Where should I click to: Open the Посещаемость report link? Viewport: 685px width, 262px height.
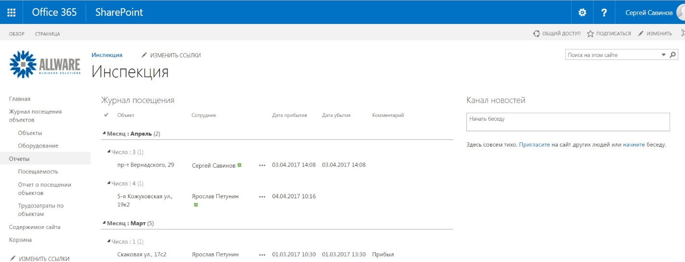(x=38, y=171)
